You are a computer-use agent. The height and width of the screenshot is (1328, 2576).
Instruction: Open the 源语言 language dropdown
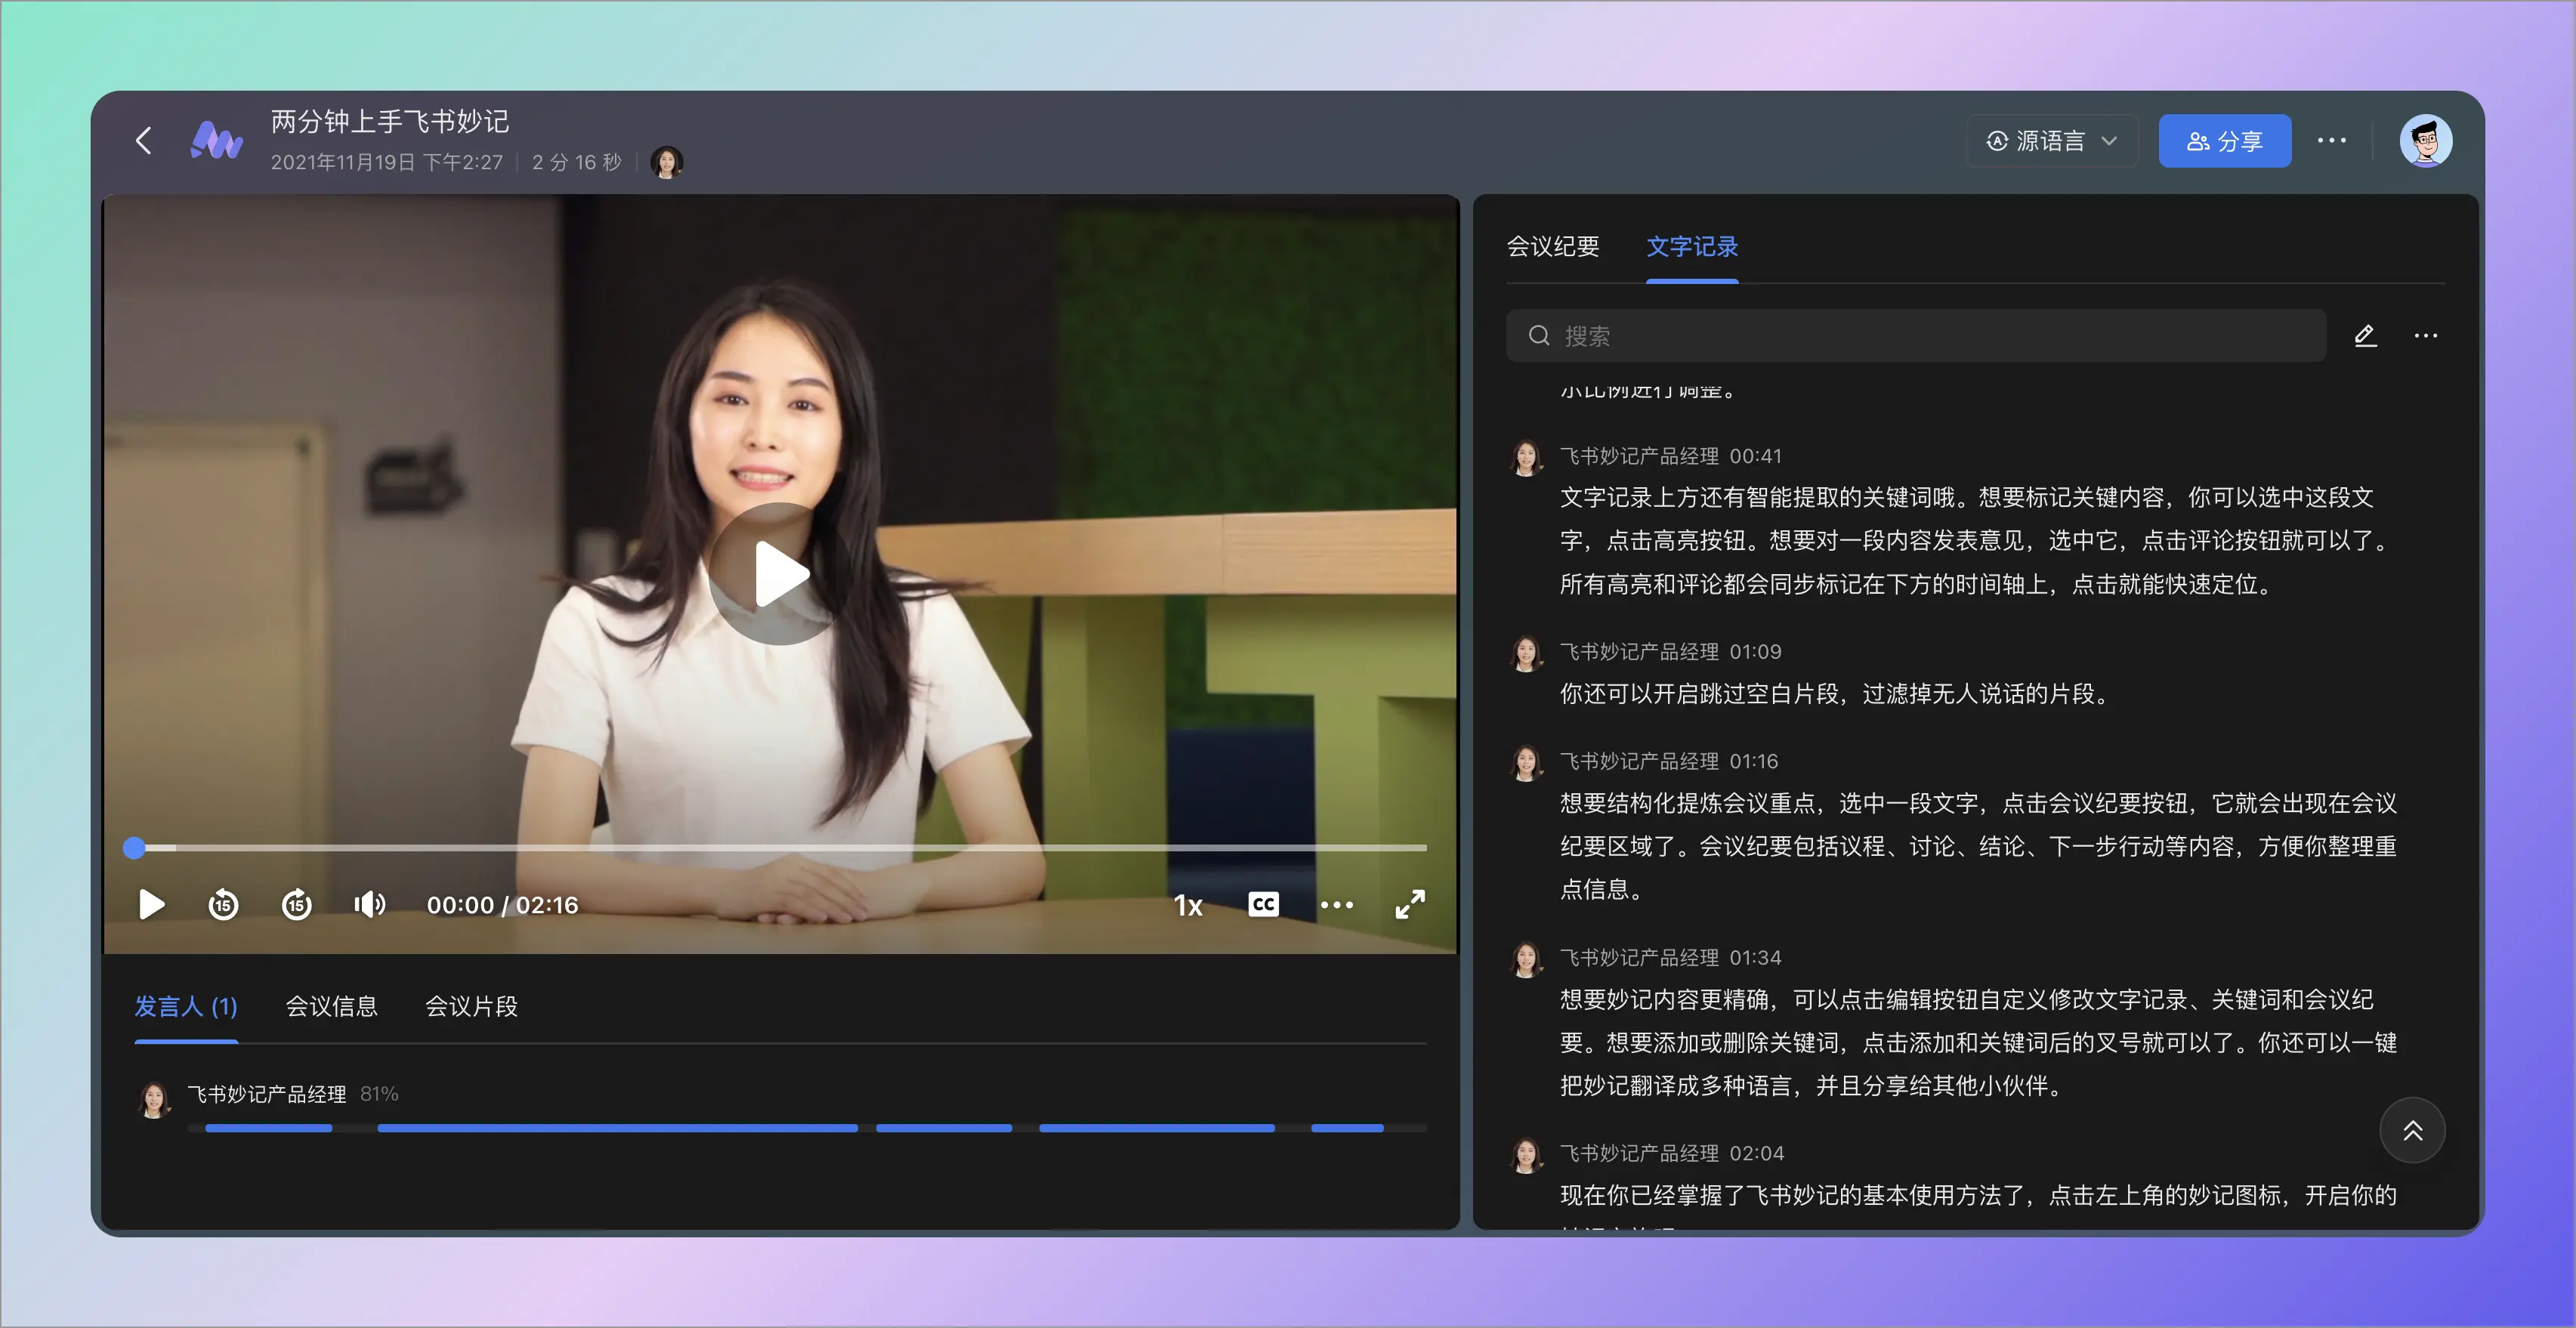point(2051,141)
